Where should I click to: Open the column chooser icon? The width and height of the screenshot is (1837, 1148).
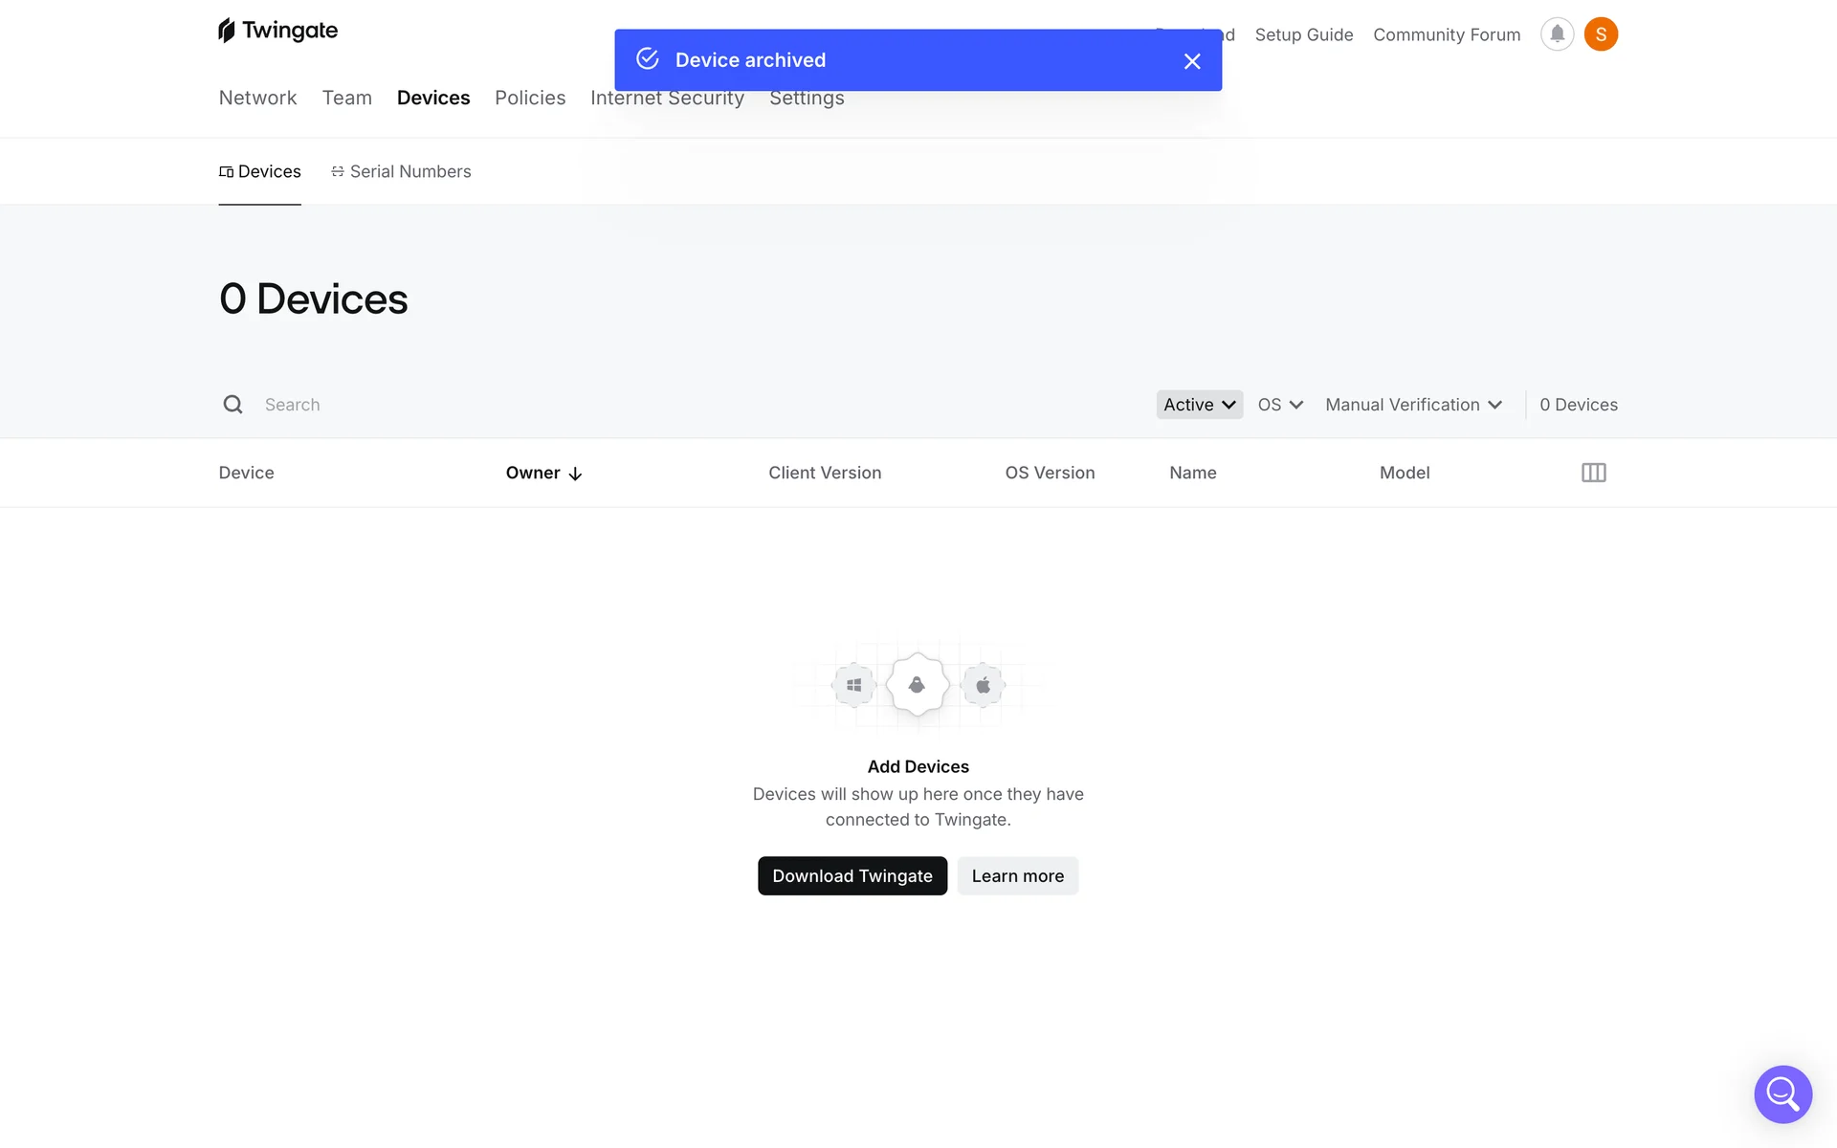click(1593, 473)
